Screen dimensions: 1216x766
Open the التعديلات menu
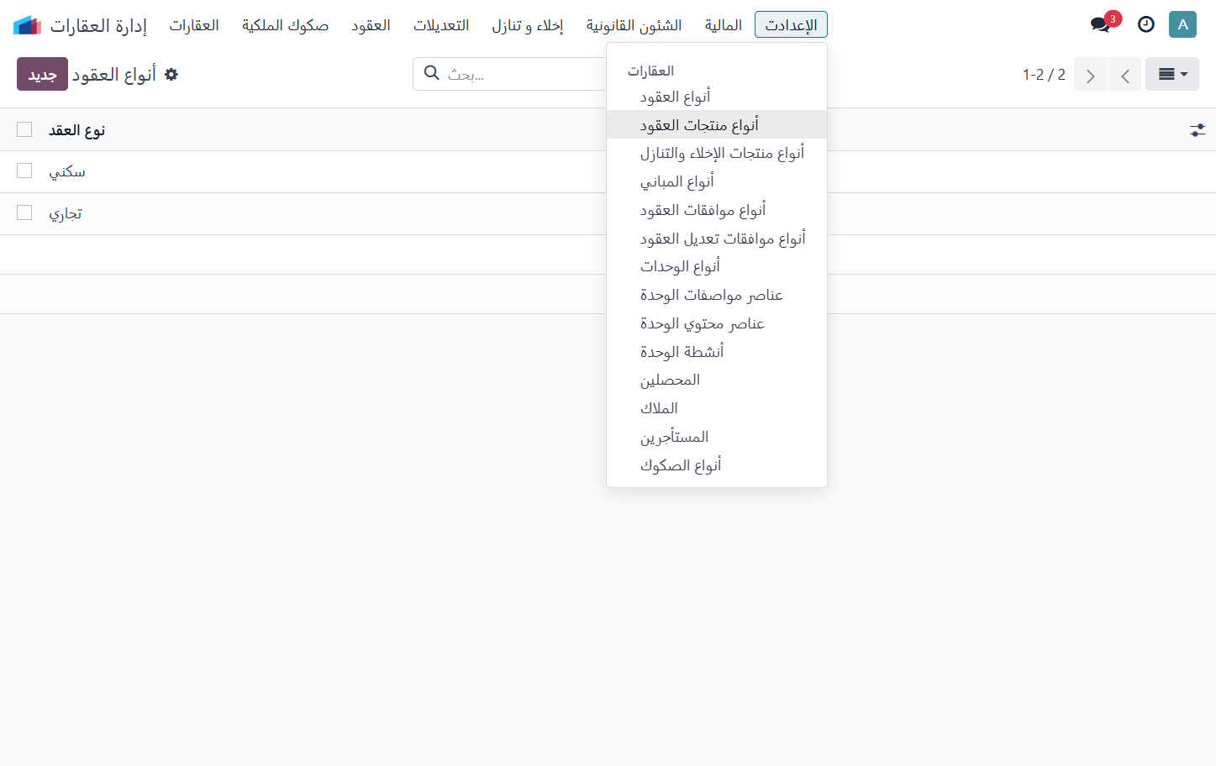click(441, 24)
